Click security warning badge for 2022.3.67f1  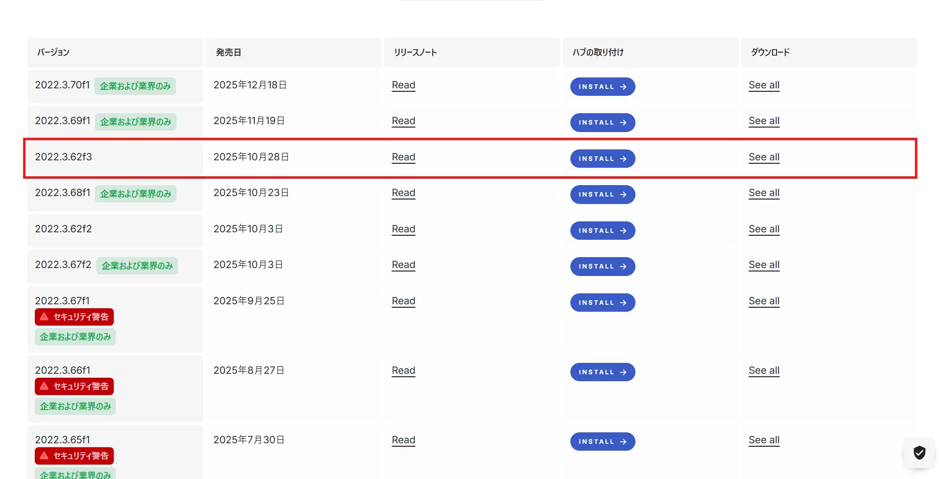tap(74, 317)
